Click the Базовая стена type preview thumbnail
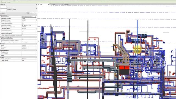Screen dimensions: 176x99 [4, 9]
